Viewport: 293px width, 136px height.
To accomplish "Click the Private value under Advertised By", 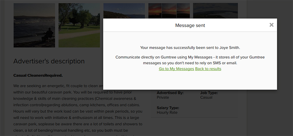I will pyautogui.click(x=163, y=97).
